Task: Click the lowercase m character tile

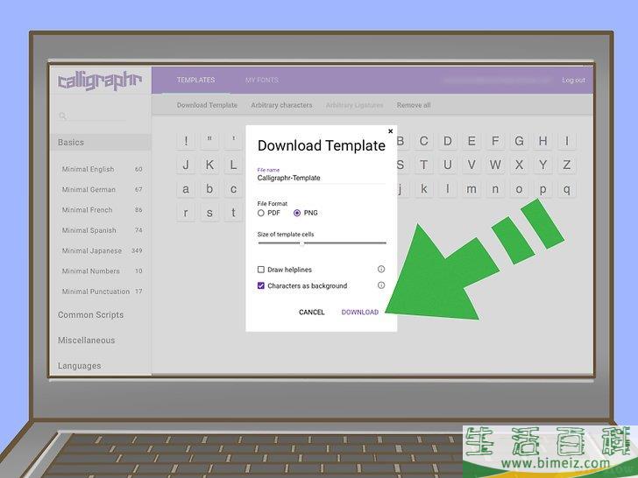Action: 471,189
